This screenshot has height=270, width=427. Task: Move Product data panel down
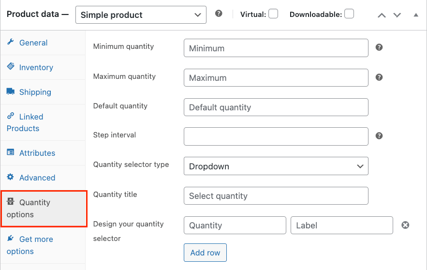coord(397,15)
